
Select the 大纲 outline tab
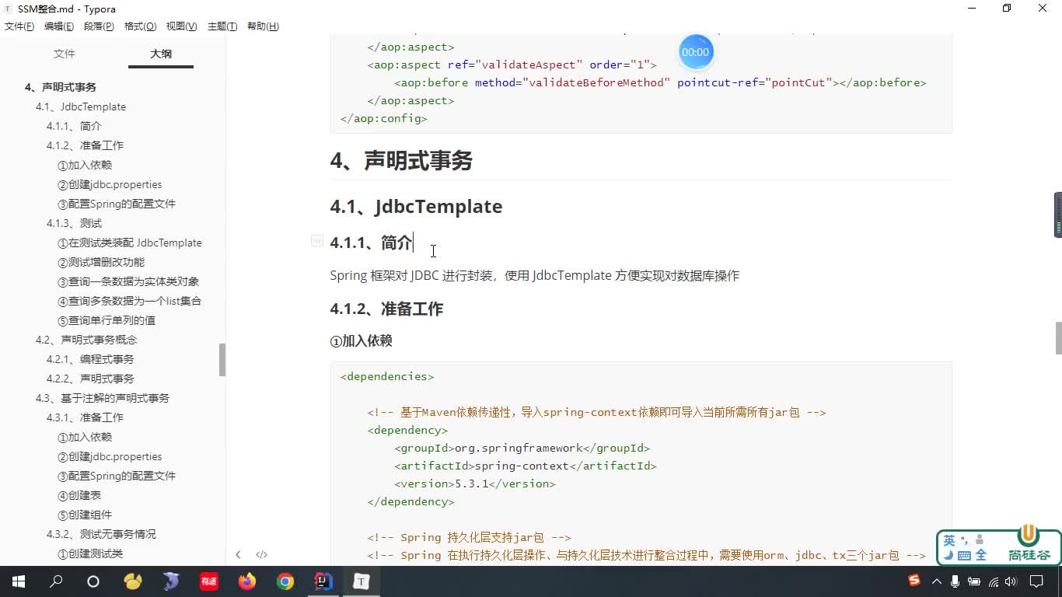161,54
